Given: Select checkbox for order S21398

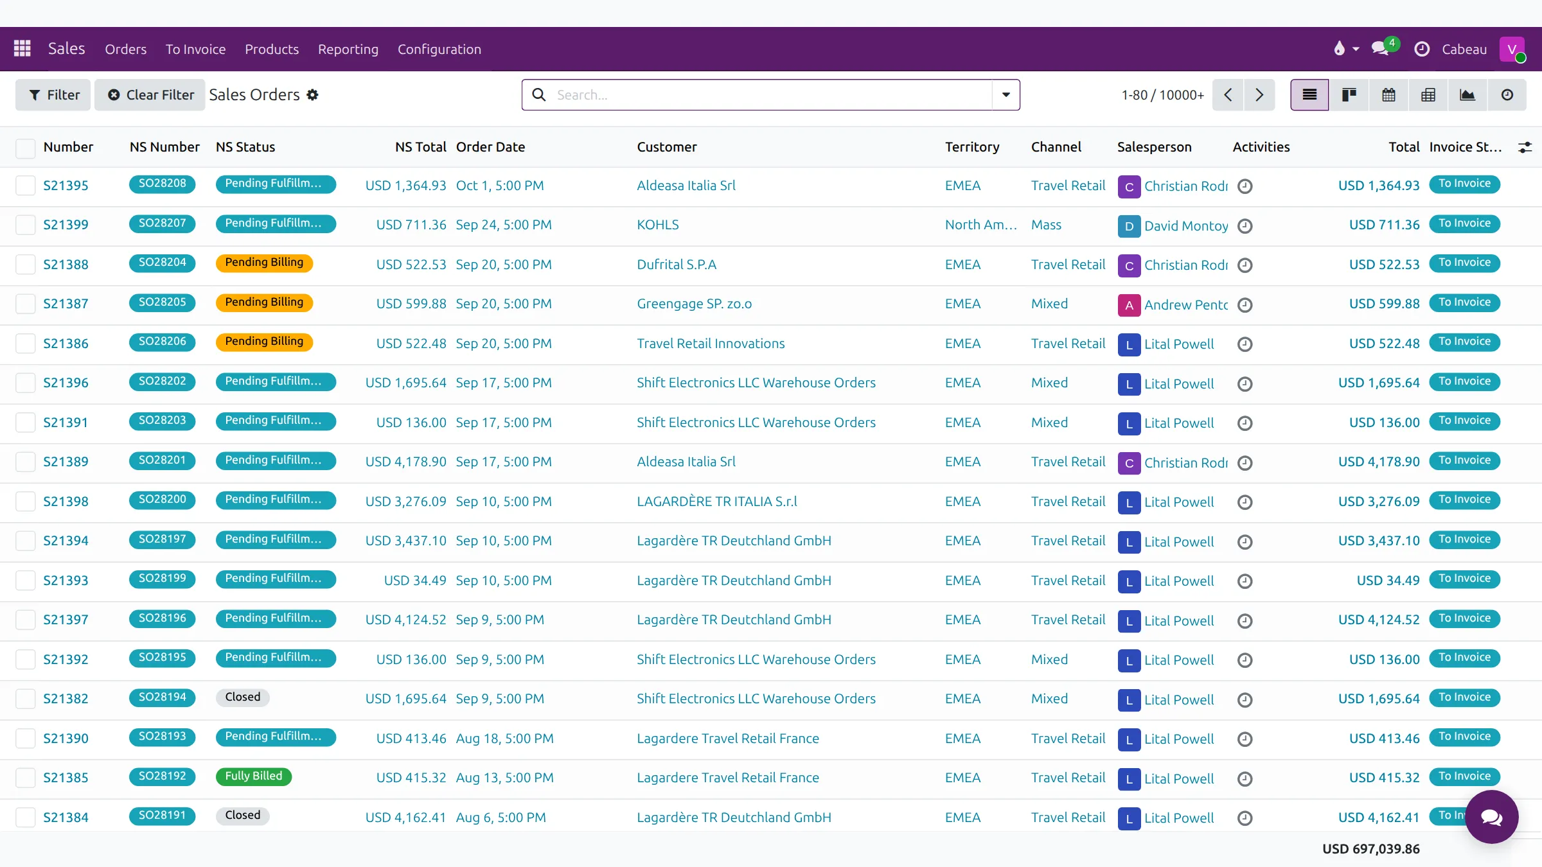Looking at the screenshot, I should point(26,502).
